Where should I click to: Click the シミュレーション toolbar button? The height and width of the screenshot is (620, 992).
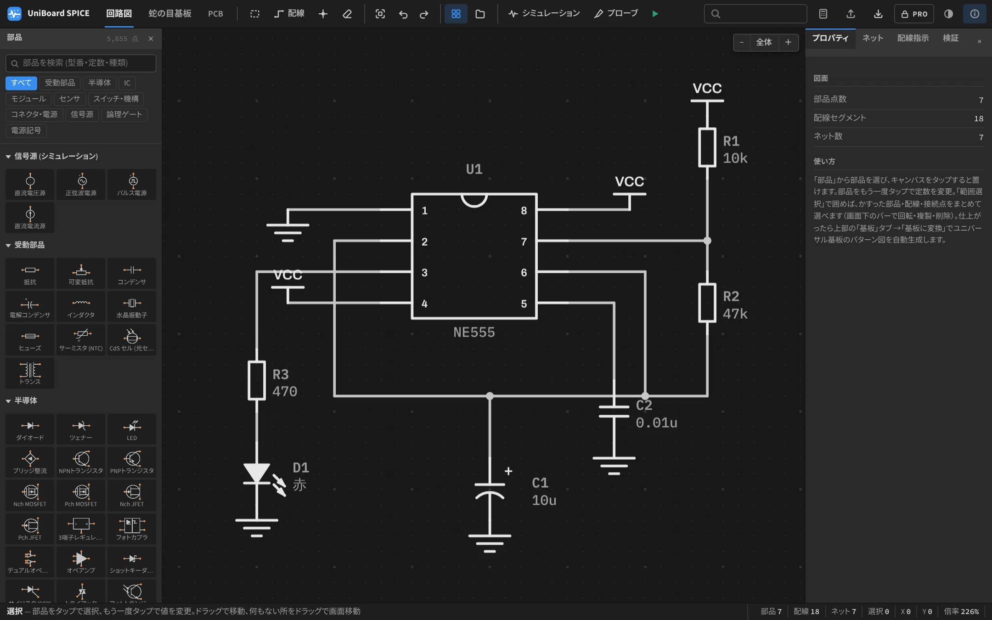coord(544,14)
